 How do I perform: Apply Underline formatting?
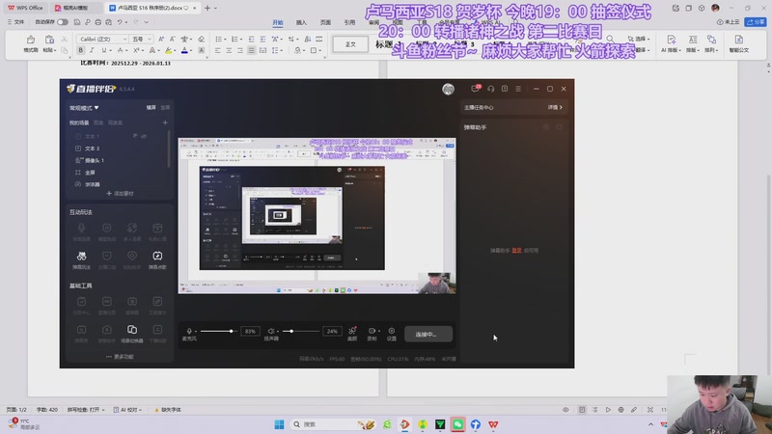[103, 50]
